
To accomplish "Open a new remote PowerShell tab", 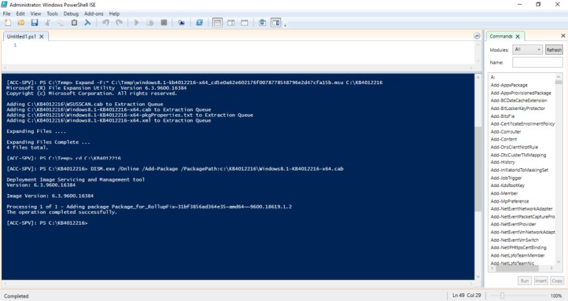I will click(181, 23).
